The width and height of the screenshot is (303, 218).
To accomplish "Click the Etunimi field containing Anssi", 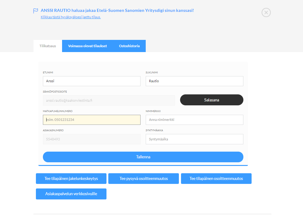I will 92,81.
